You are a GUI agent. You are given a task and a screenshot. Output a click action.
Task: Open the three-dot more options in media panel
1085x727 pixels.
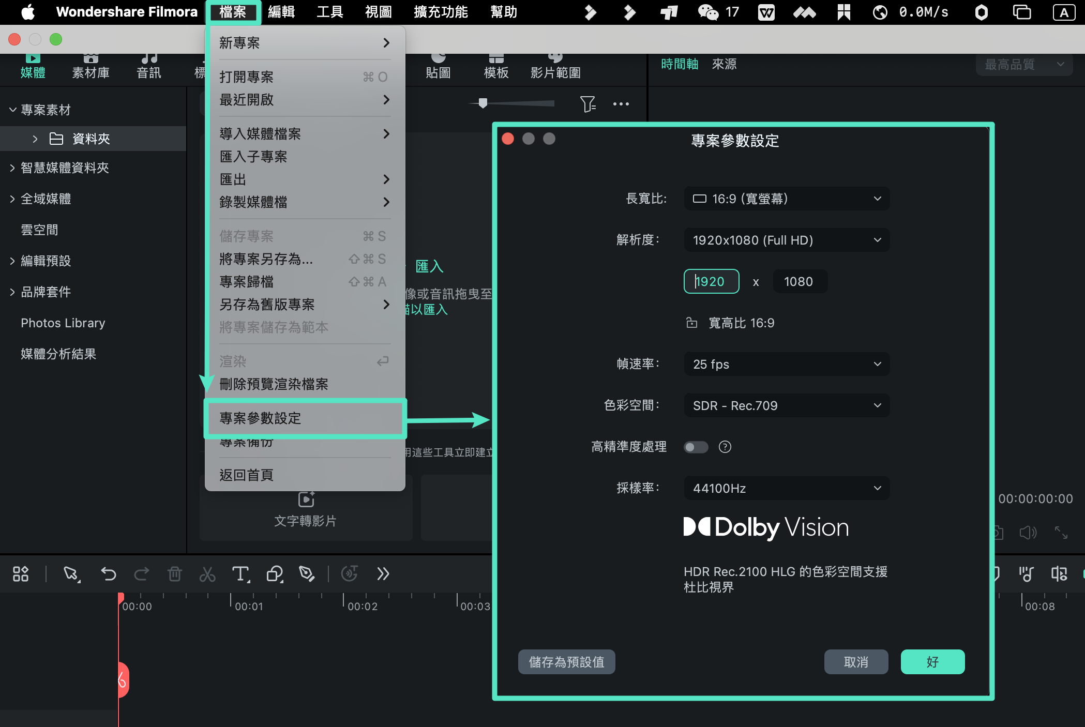pos(621,104)
